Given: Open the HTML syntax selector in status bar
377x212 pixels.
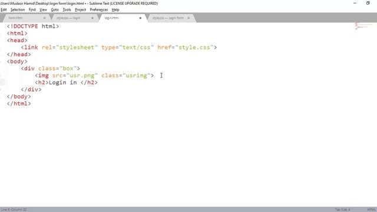Looking at the screenshot, I should tap(372, 210).
